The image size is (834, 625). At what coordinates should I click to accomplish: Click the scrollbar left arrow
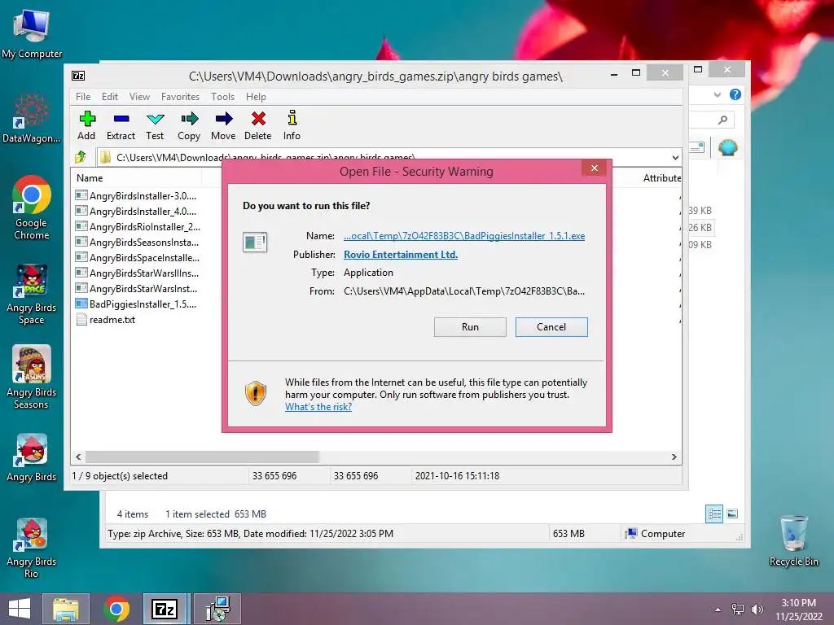[78, 457]
